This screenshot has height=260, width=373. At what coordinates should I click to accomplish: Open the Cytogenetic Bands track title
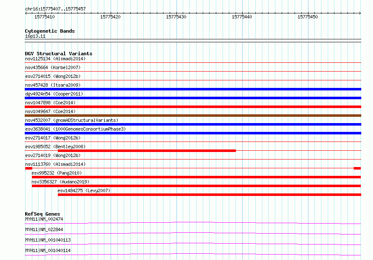(x=50, y=31)
